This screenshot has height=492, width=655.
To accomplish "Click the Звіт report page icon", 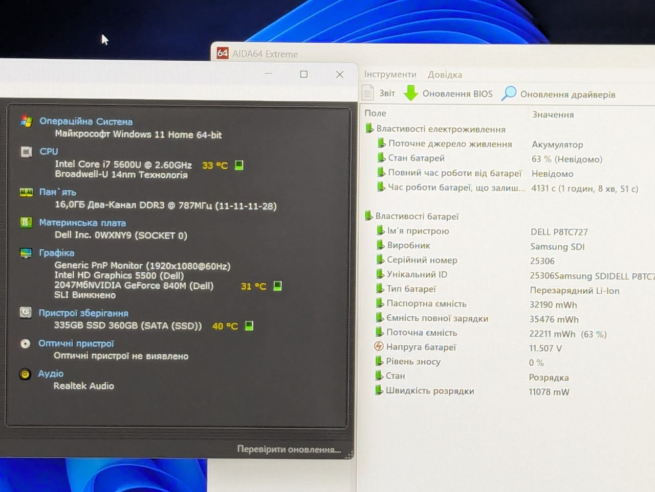I will pyautogui.click(x=368, y=92).
